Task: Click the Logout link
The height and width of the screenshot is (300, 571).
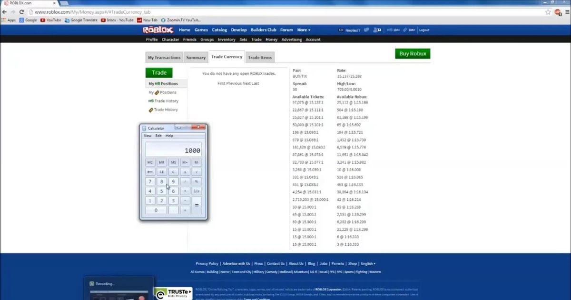Action: pos(424,30)
